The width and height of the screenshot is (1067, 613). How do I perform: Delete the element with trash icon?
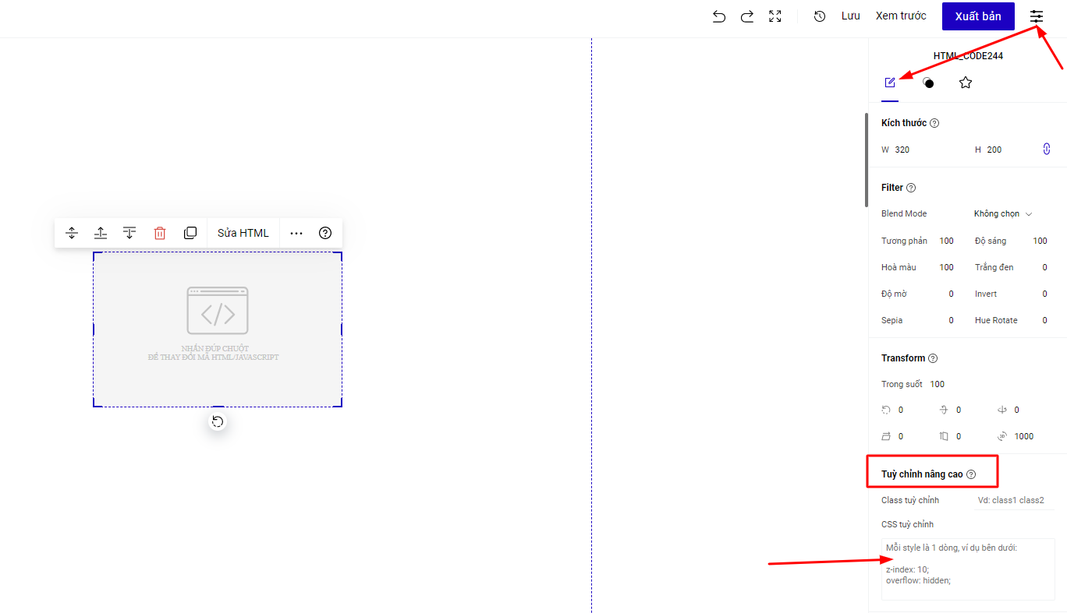pos(160,233)
